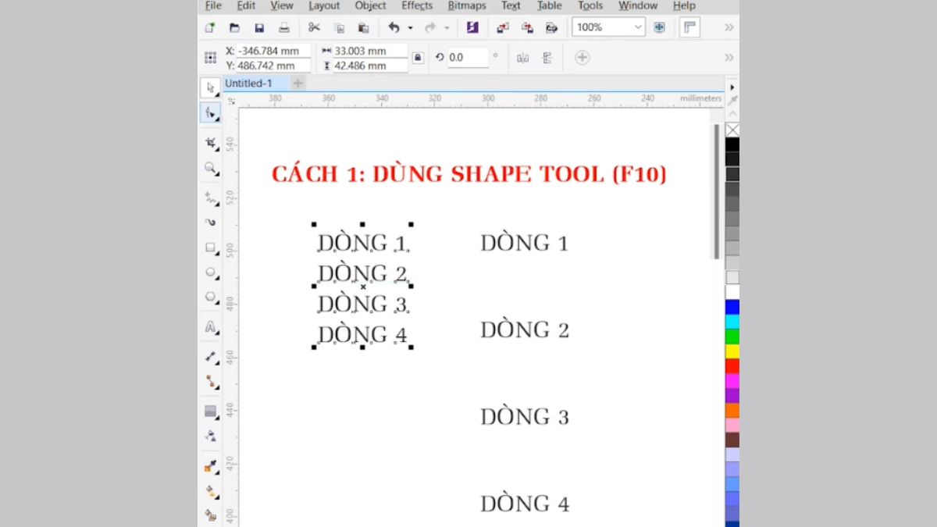937x527 pixels.
Task: Expand the undo history dropdown arrow
Action: [410, 28]
